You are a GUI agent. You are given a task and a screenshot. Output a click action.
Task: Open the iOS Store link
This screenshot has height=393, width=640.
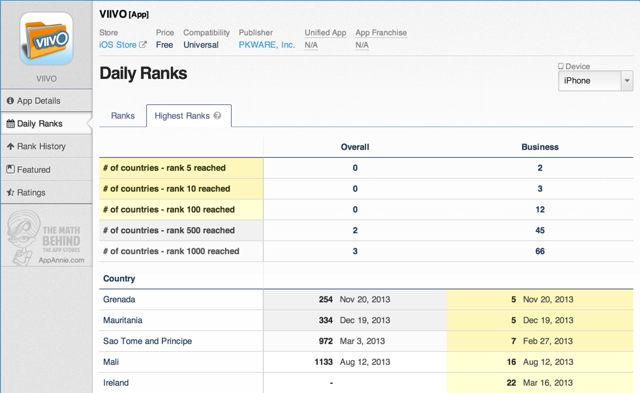point(117,45)
